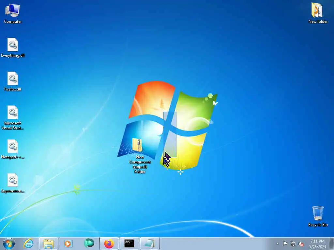Click the muted volume speaker icon
The width and height of the screenshot is (334, 250).
point(301,244)
